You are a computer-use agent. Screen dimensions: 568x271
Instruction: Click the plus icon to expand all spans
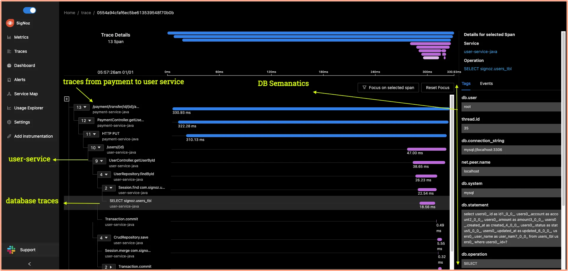point(67,99)
